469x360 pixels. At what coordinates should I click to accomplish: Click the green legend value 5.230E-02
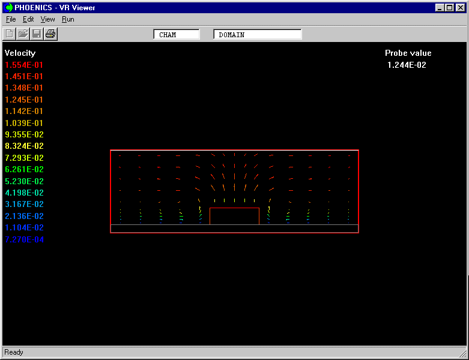coord(24,181)
